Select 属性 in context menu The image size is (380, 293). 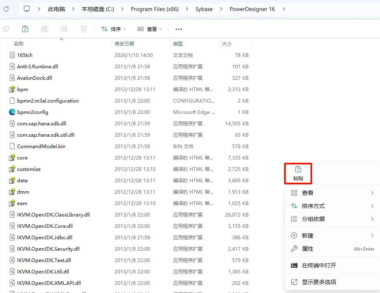(332, 249)
